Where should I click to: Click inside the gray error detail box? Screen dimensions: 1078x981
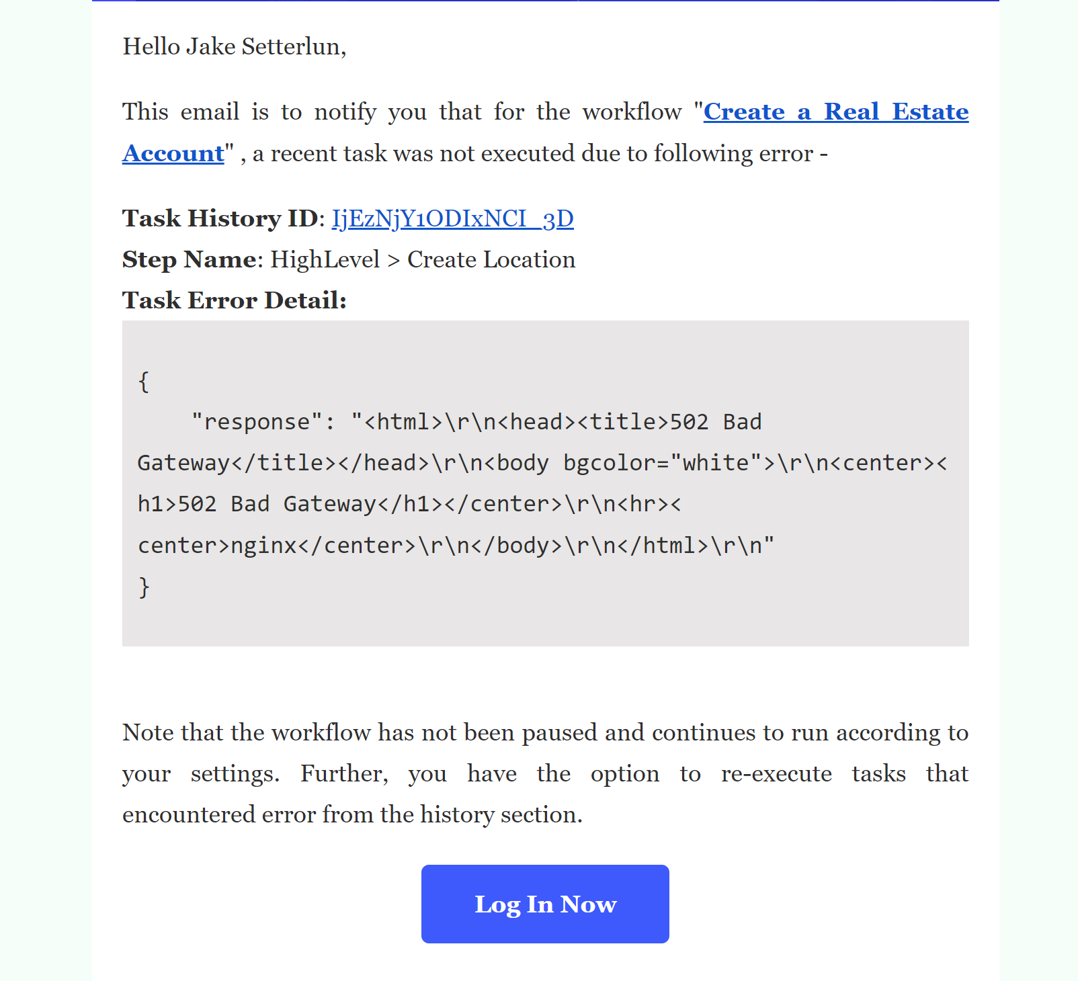546,483
